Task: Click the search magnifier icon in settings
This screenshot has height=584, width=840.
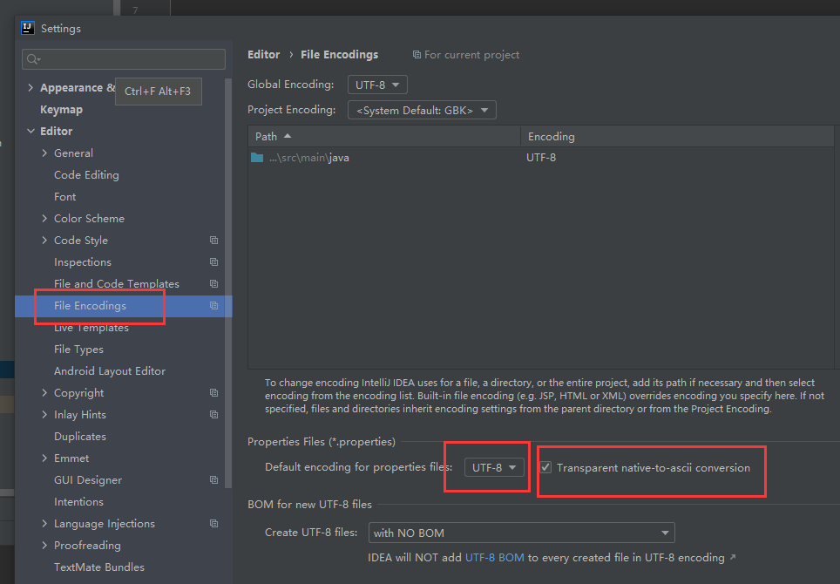Action: (33, 59)
